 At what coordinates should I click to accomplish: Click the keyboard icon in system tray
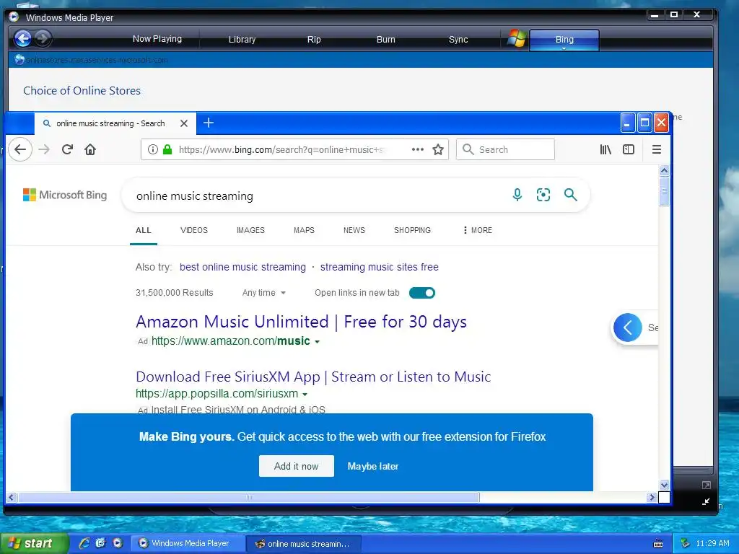click(x=658, y=544)
